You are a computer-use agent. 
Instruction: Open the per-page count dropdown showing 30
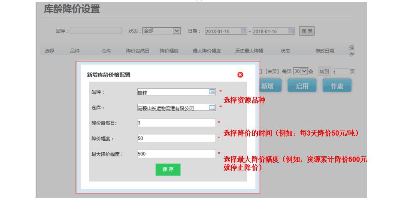click(300, 71)
